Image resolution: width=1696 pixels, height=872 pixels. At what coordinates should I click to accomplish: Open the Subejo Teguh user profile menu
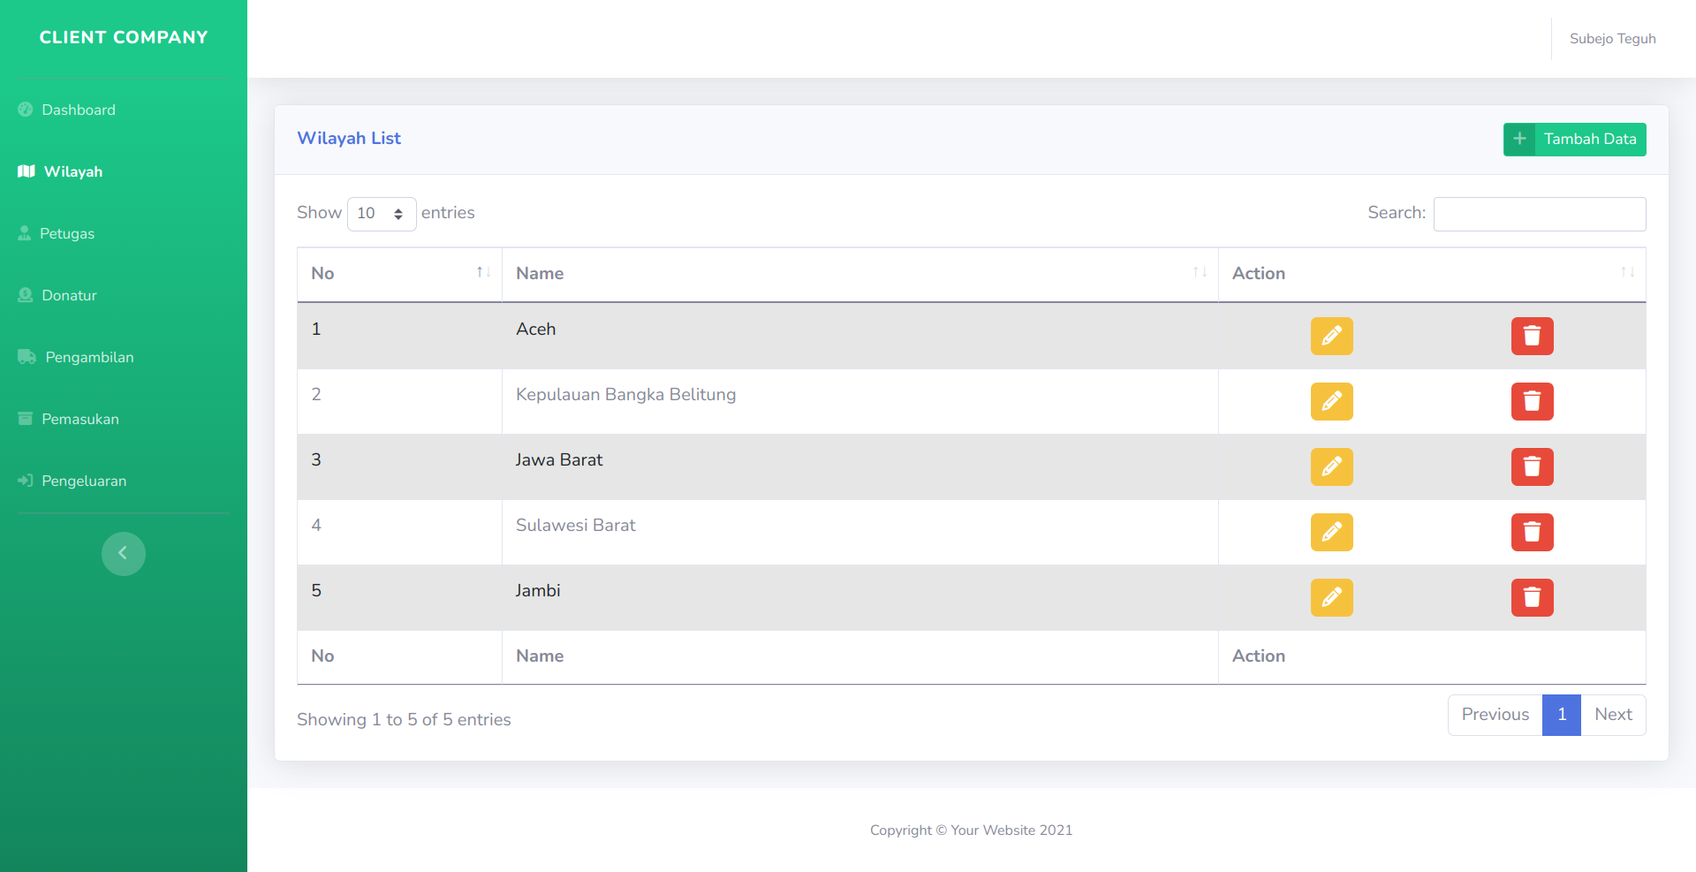tap(1612, 39)
